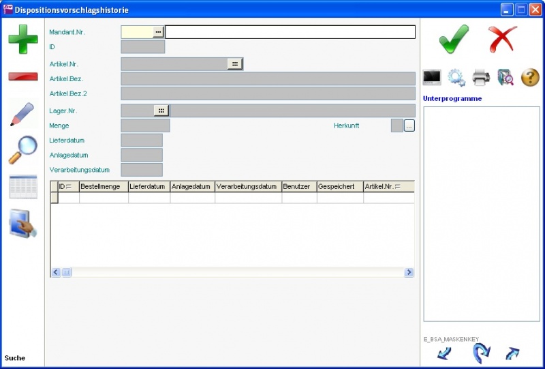Open search with the magnifying glass icon
545x369 pixels.
23,149
